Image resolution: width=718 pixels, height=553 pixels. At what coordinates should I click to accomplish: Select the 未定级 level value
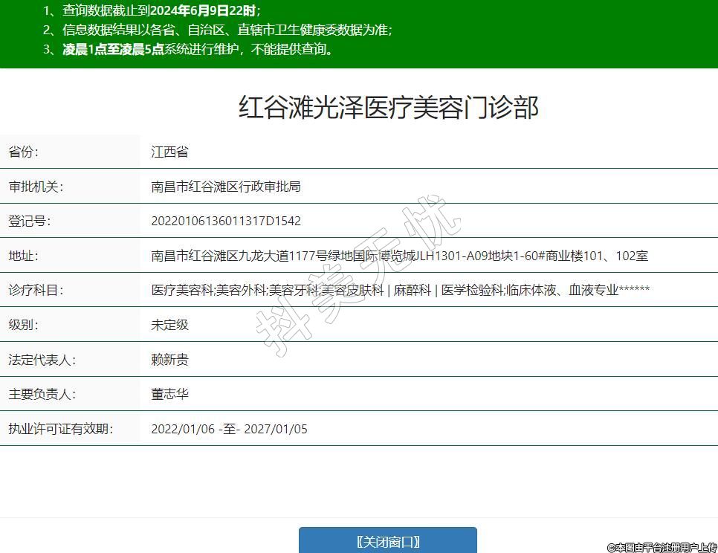(x=169, y=325)
